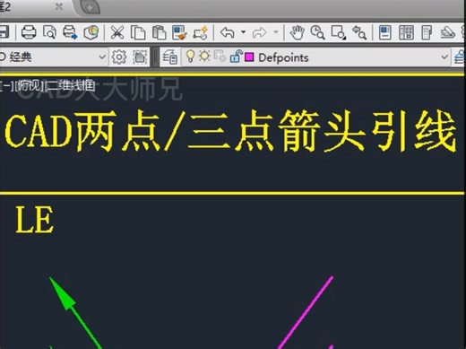466x349 pixels.
Task: Toggle Defpoints layer freeze sun icon
Action: click(x=204, y=56)
